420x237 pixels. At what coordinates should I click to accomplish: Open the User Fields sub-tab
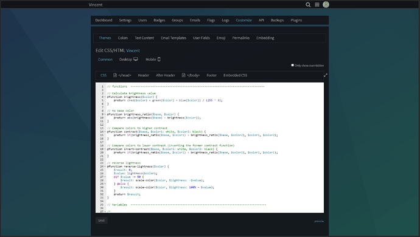[x=201, y=38]
